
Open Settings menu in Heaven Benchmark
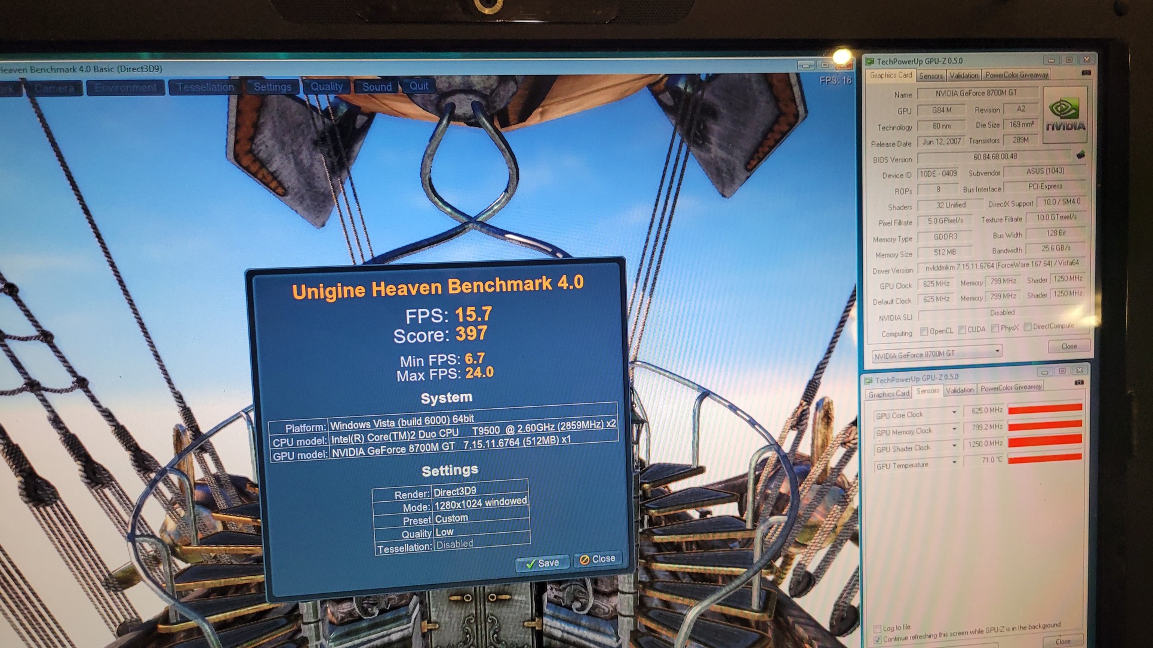[272, 87]
